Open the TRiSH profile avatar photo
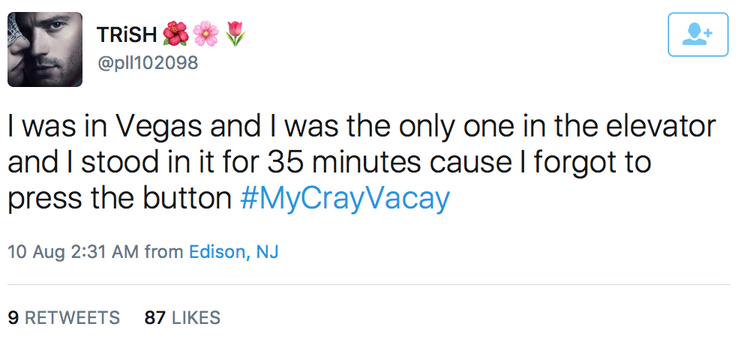 click(45, 49)
